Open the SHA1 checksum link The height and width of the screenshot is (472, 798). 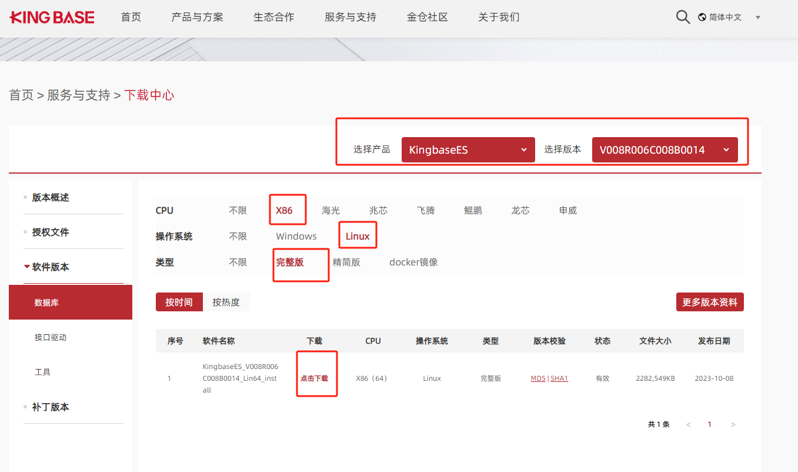[559, 378]
